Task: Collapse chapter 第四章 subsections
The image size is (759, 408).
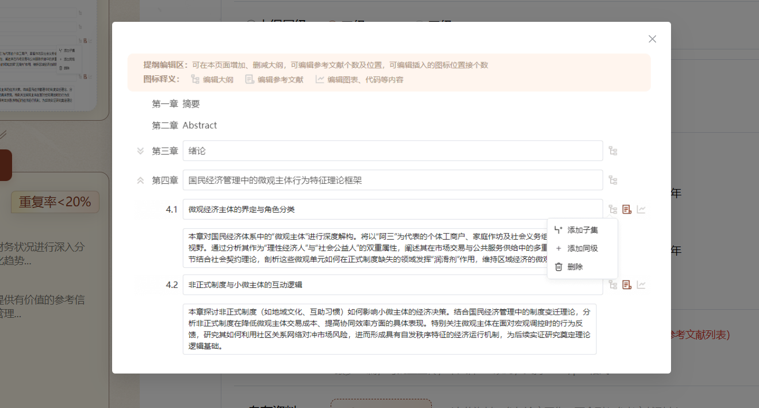Action: click(x=140, y=180)
